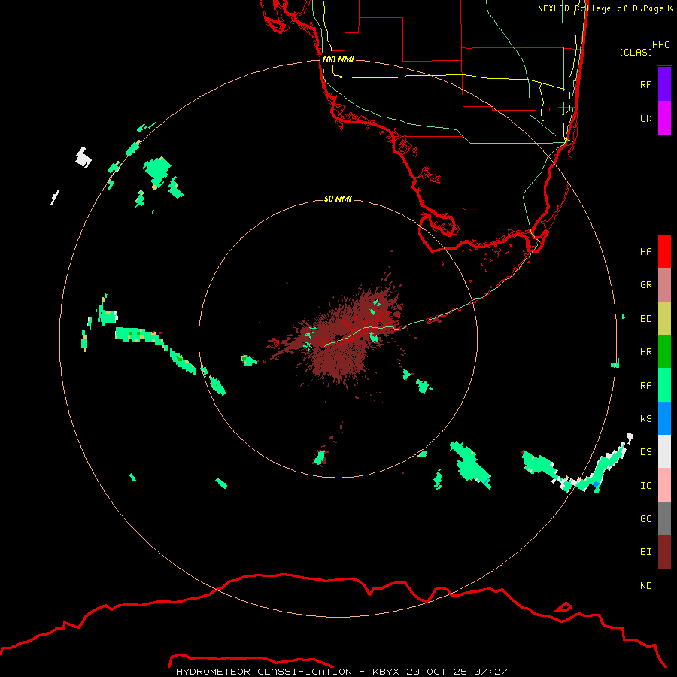Click the HR dark green legend swatch

pos(664,352)
